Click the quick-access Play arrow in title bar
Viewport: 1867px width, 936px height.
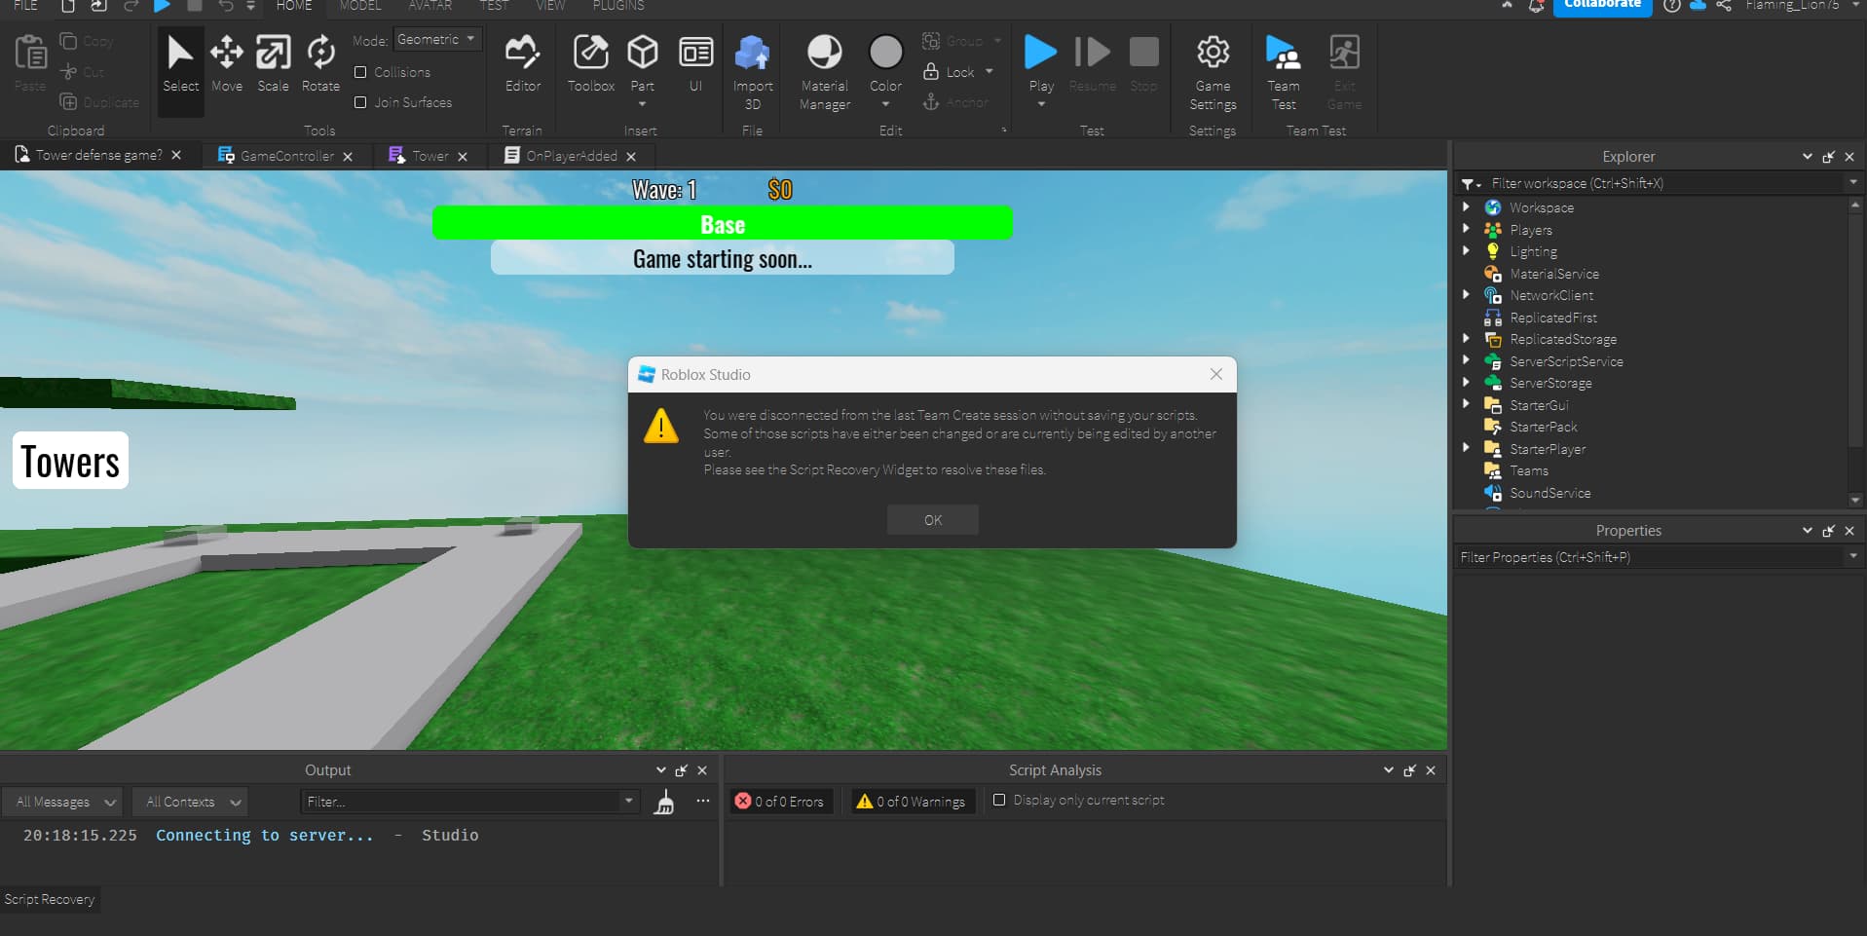pyautogui.click(x=163, y=6)
